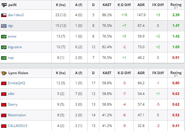Click the Uruguay flag beside dgt
The width and height of the screenshot is (185, 131).
tap(4, 26)
